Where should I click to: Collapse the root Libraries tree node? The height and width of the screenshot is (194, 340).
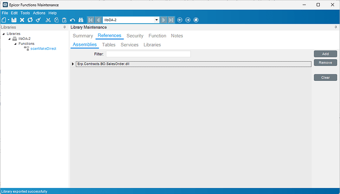click(x=3, y=34)
